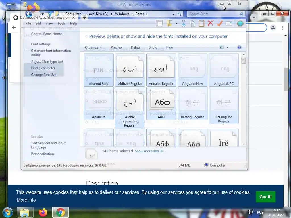Expand the Organize dropdown

coord(93,47)
